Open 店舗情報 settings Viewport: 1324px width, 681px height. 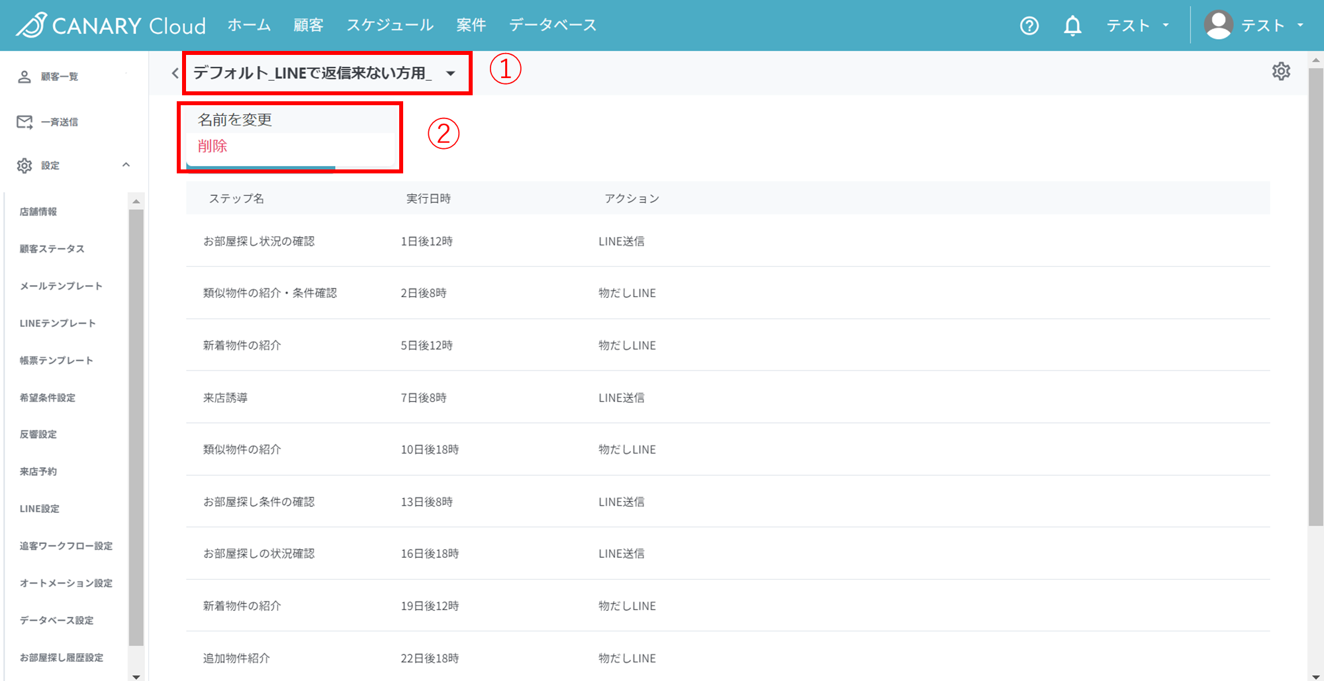[x=38, y=212]
